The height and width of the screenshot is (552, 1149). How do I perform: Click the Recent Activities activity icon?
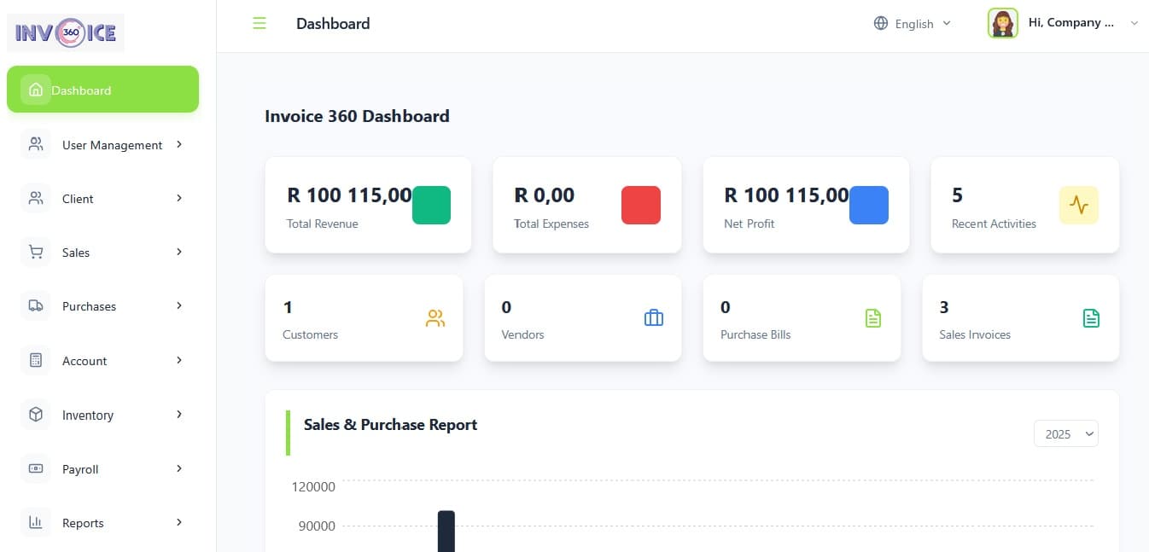point(1078,205)
